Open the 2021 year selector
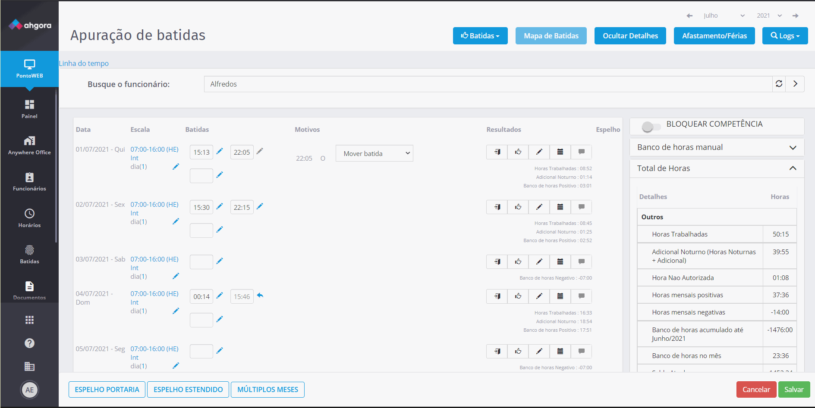Image resolution: width=815 pixels, height=408 pixels. click(x=769, y=16)
